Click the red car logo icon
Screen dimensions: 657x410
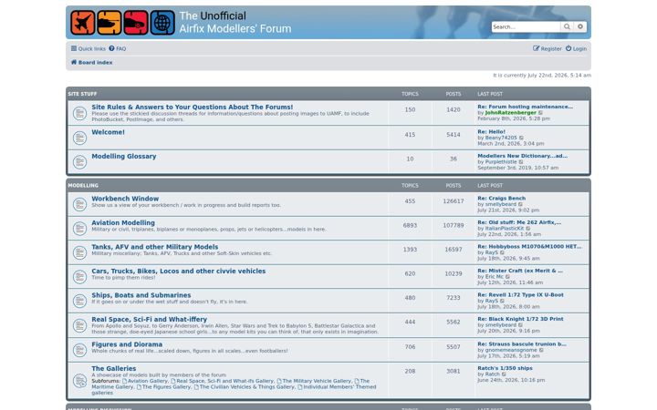tap(136, 23)
